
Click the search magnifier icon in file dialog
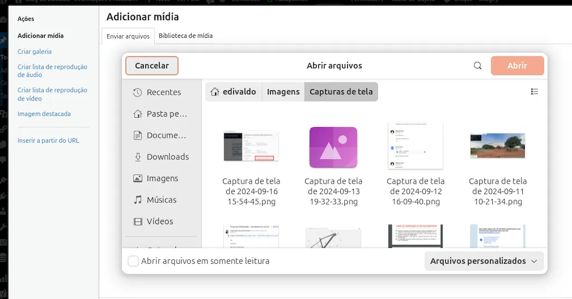(478, 66)
